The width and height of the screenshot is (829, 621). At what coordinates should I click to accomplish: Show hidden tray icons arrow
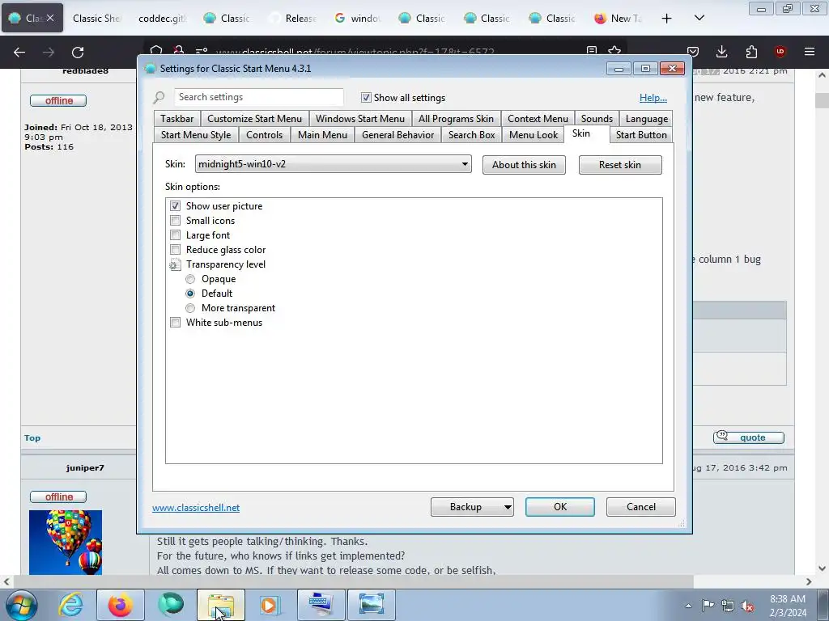(x=688, y=606)
